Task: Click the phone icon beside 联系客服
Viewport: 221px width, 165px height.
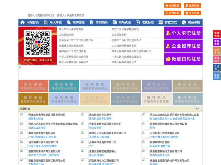Action: (x=184, y=22)
